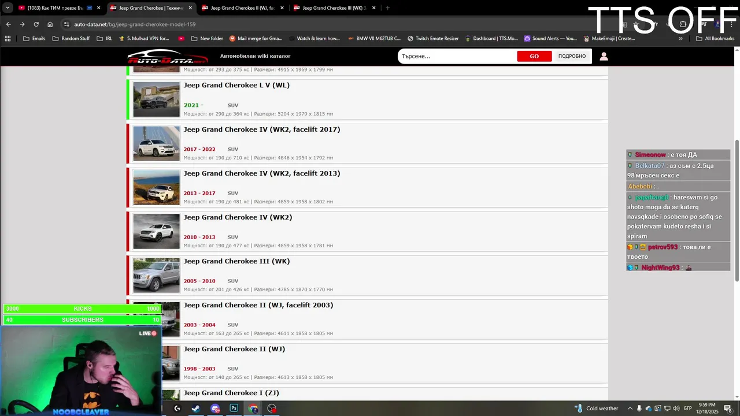
Task: Open the Logitech G Hub taskbar icon
Action: point(177,408)
